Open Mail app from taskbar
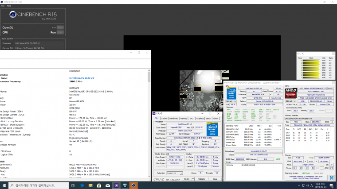Viewport: 337px width, 189px height. coord(108,185)
